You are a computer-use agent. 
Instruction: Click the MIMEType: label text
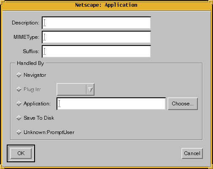pos(26,37)
